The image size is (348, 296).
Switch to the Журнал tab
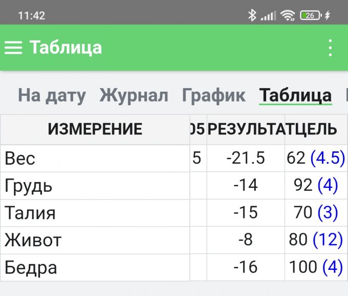tap(134, 95)
